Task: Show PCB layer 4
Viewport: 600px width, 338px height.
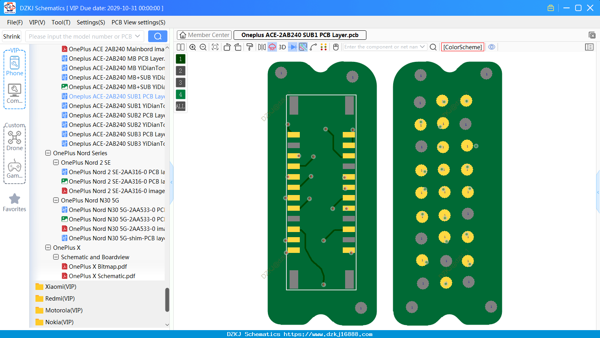Action: click(180, 95)
